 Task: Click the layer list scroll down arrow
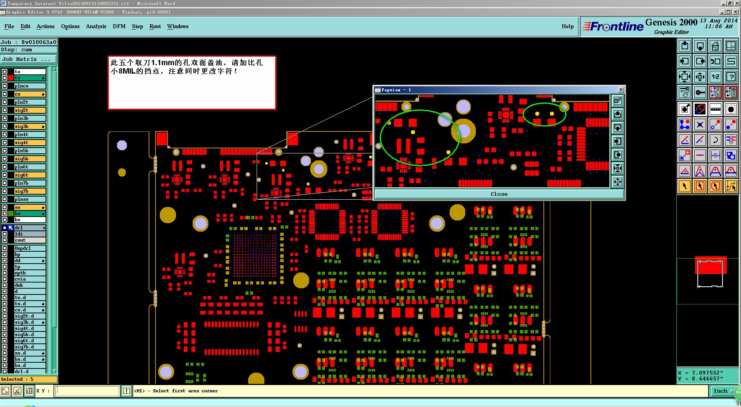pos(54,371)
